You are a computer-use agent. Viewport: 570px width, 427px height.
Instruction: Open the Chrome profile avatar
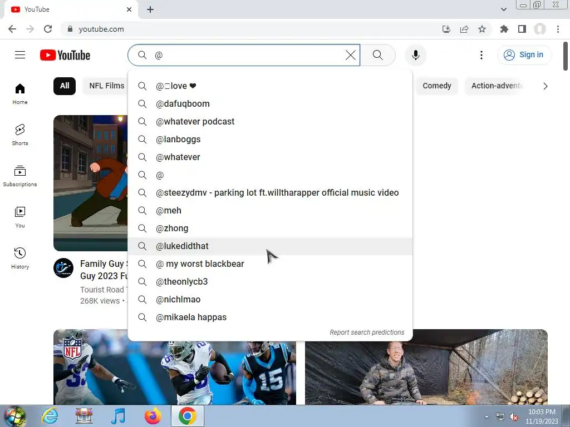click(x=540, y=29)
